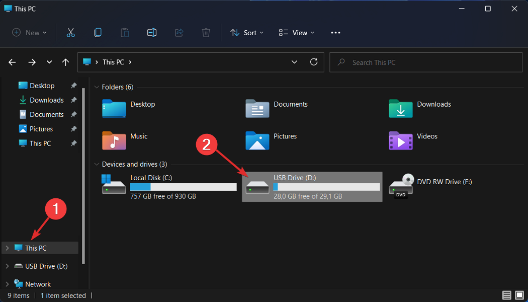
Task: Open the Desktop folder icon
Action: [114, 108]
